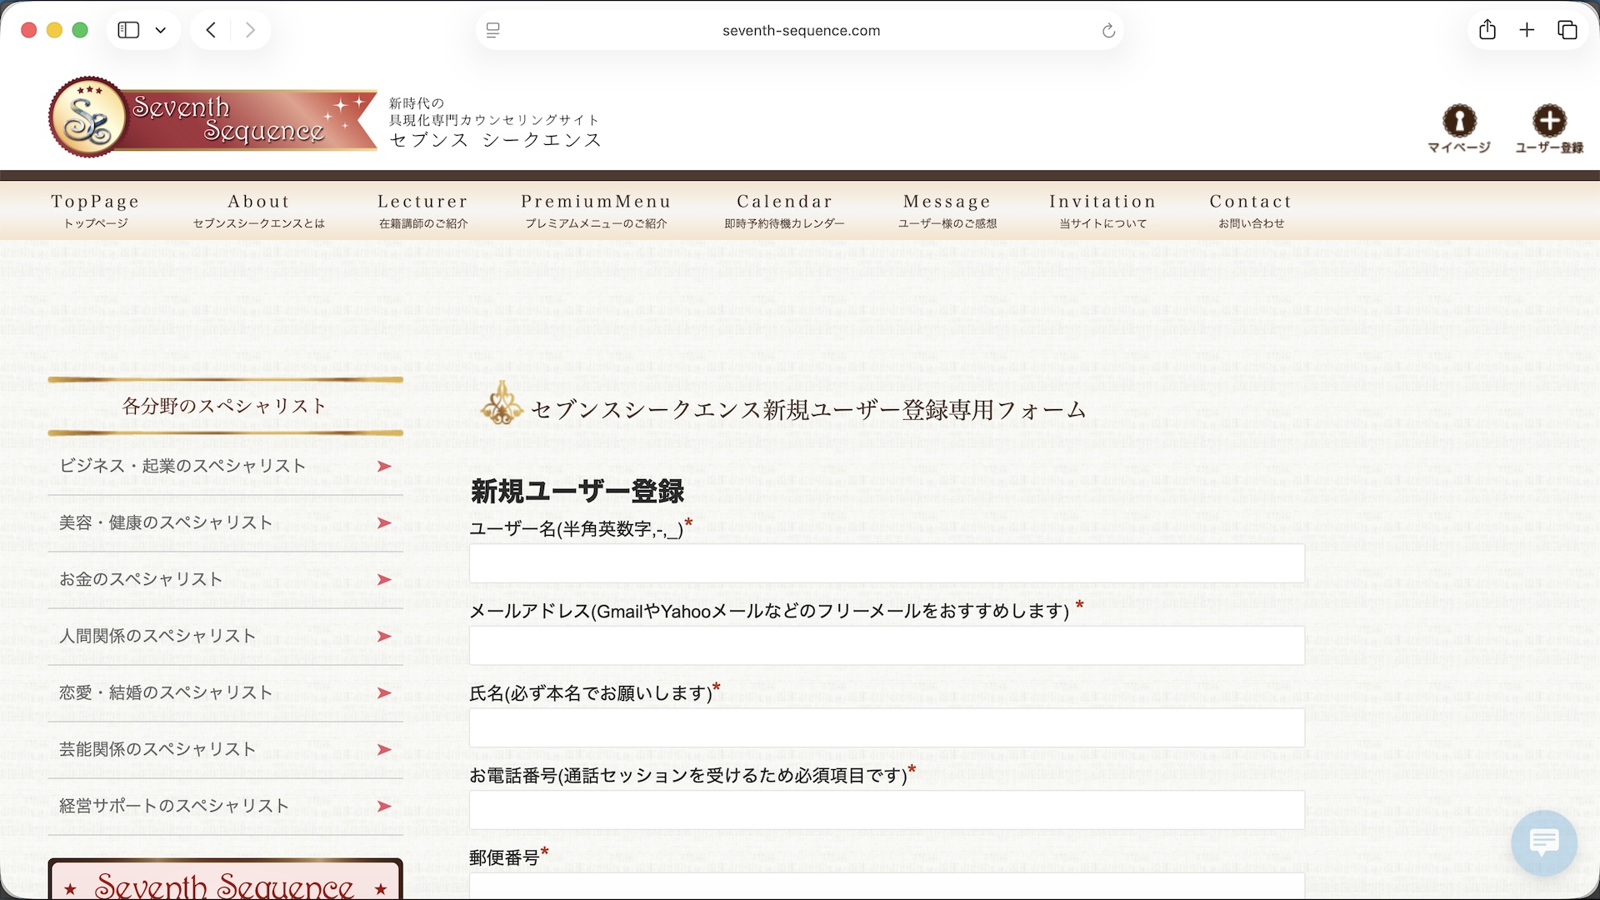Viewport: 1600px width, 900px height.
Task: Open 恋愛・結婚のスペシャリスト link
Action: 166,692
